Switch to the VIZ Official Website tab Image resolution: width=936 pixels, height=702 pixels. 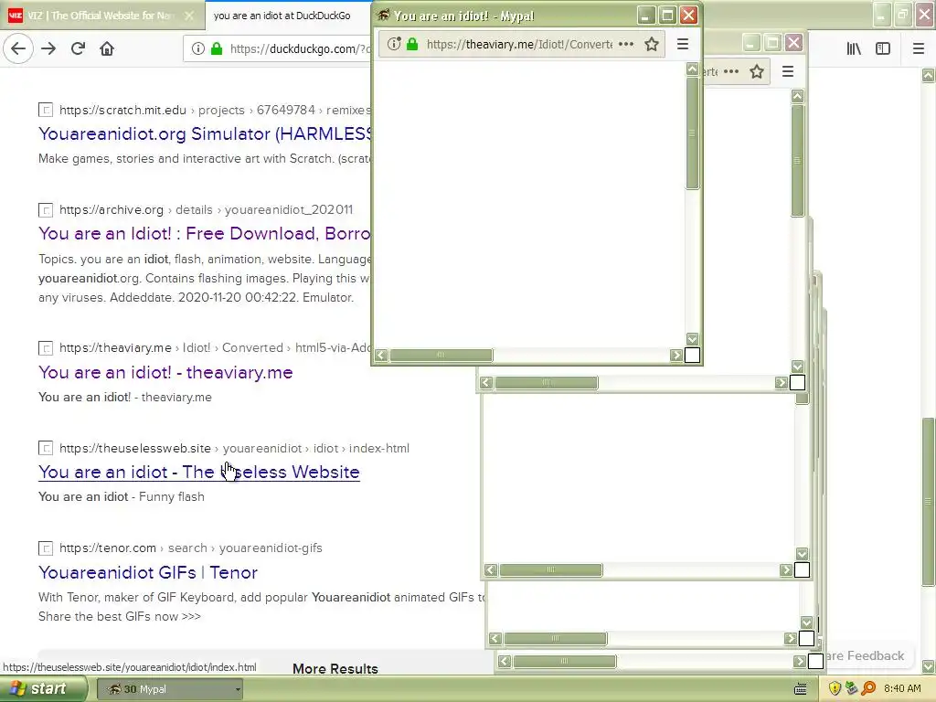pos(100,16)
